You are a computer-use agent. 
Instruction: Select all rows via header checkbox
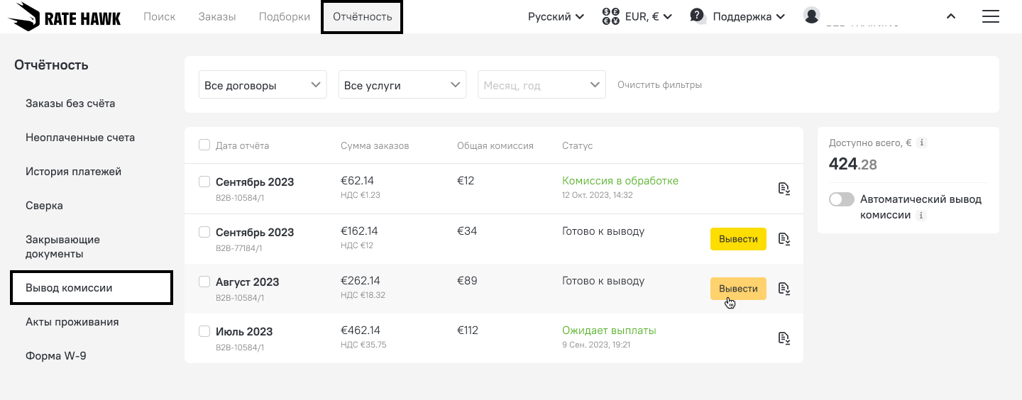(x=204, y=145)
